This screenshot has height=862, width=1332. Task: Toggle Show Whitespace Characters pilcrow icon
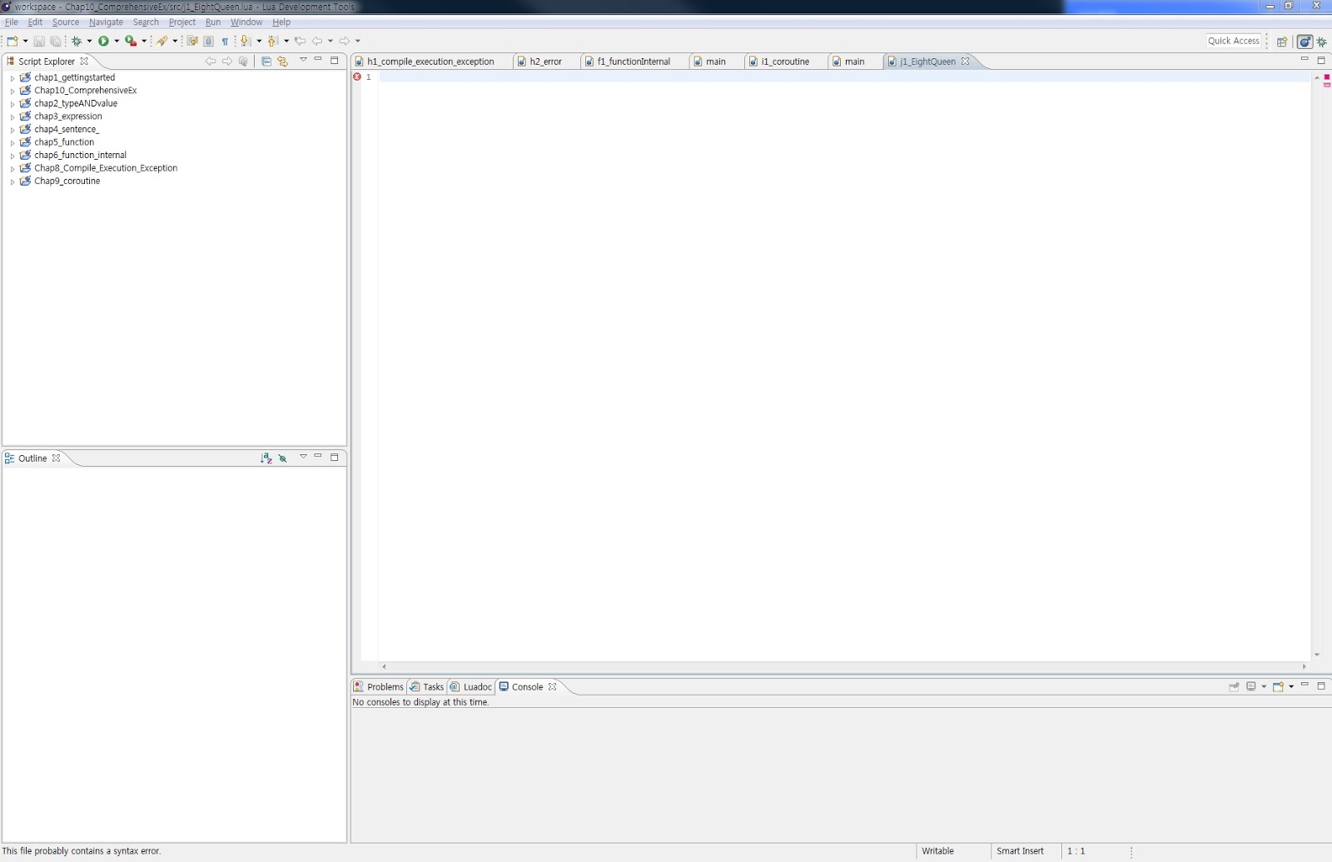pyautogui.click(x=225, y=41)
